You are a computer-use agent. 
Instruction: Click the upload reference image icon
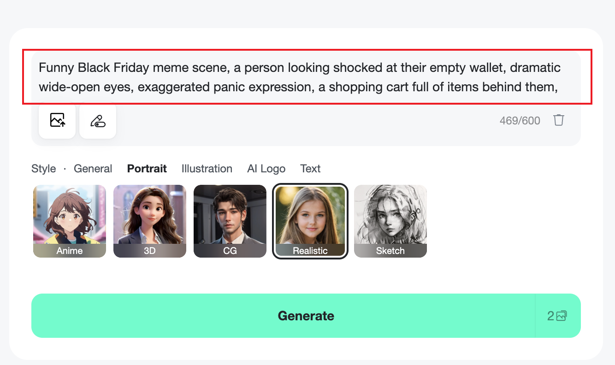[57, 120]
